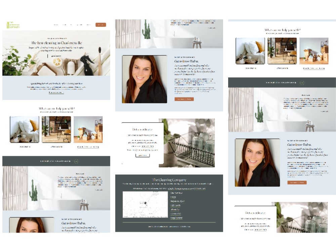Viewport: 336px width, 252px height.
Task: Select the "Get an estimate" heading in the middle page
Action: click(142, 129)
